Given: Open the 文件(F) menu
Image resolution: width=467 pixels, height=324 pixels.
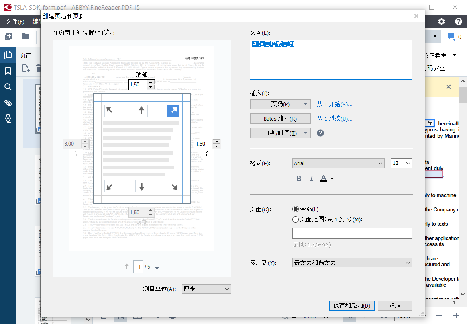Looking at the screenshot, I should click(x=15, y=21).
